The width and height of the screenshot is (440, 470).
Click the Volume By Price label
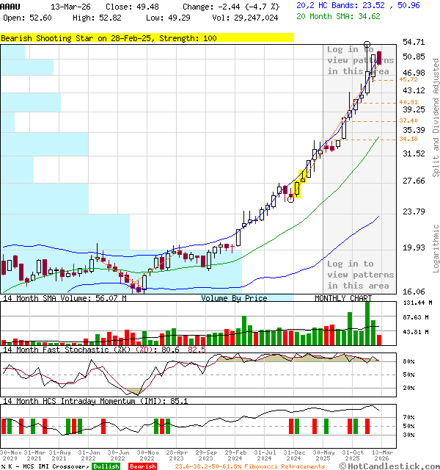(x=234, y=298)
